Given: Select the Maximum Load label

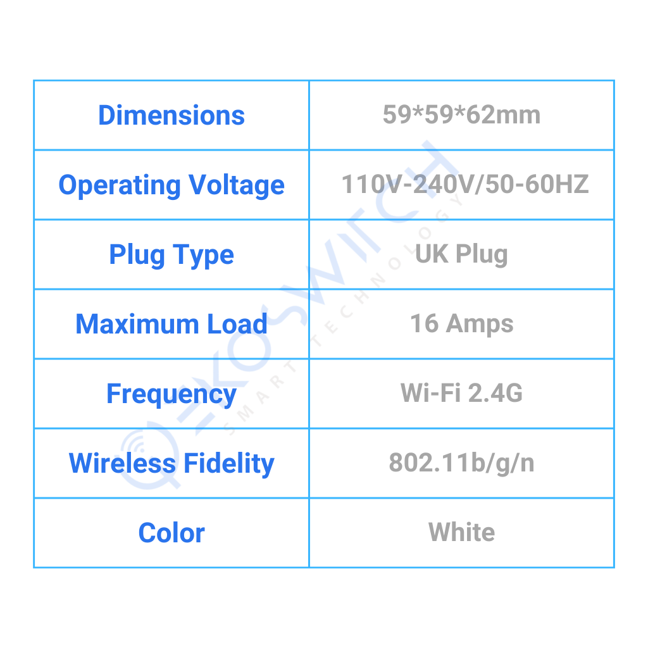Looking at the screenshot, I should click(x=171, y=324).
